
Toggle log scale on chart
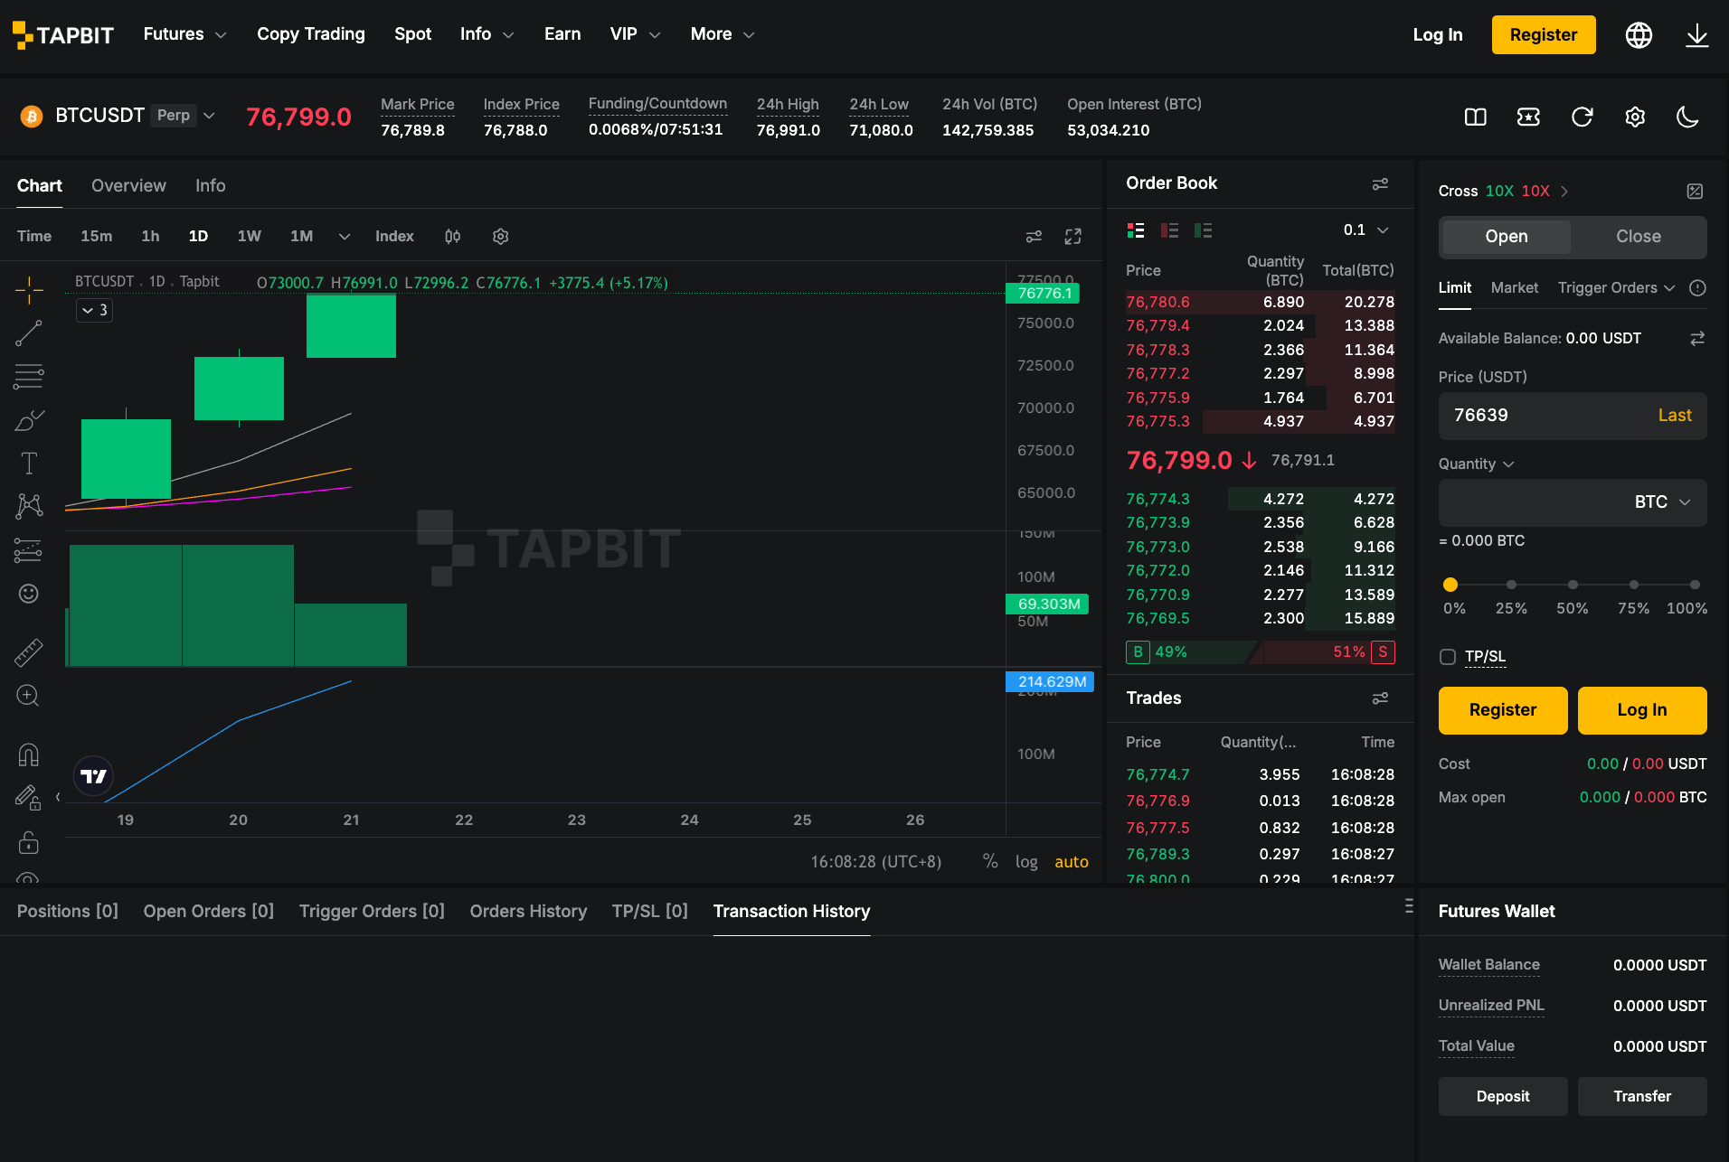1026,861
